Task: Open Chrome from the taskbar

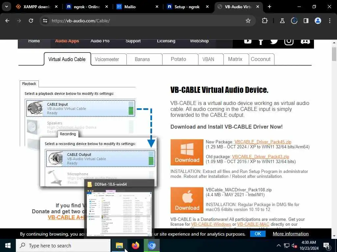Action: pos(151,245)
